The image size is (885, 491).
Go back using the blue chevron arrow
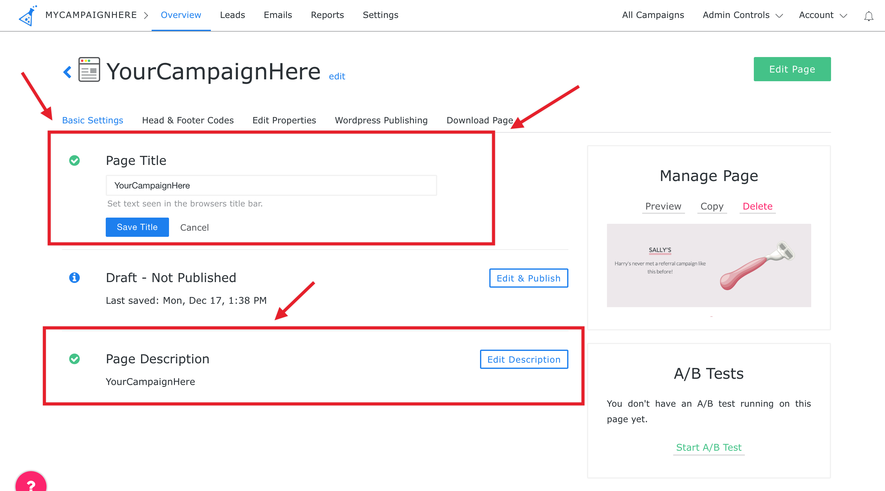click(x=67, y=72)
